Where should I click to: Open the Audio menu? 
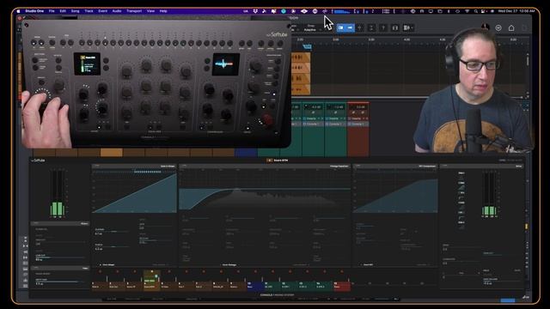[x=117, y=11]
